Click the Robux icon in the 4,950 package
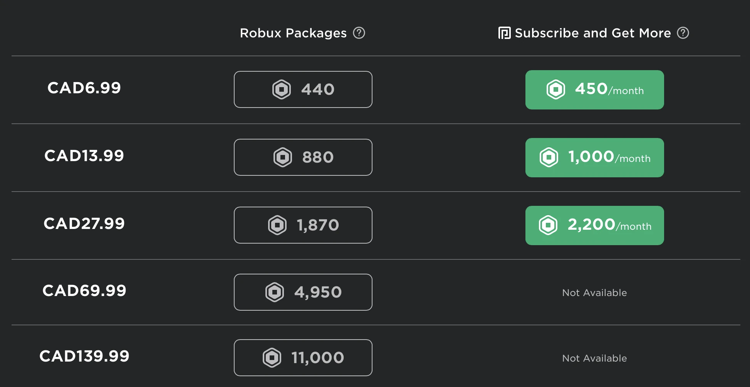 tap(274, 292)
